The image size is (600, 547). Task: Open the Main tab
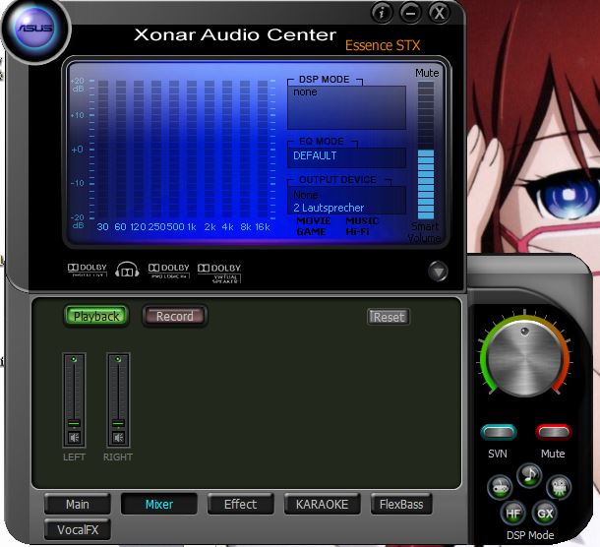(78, 504)
